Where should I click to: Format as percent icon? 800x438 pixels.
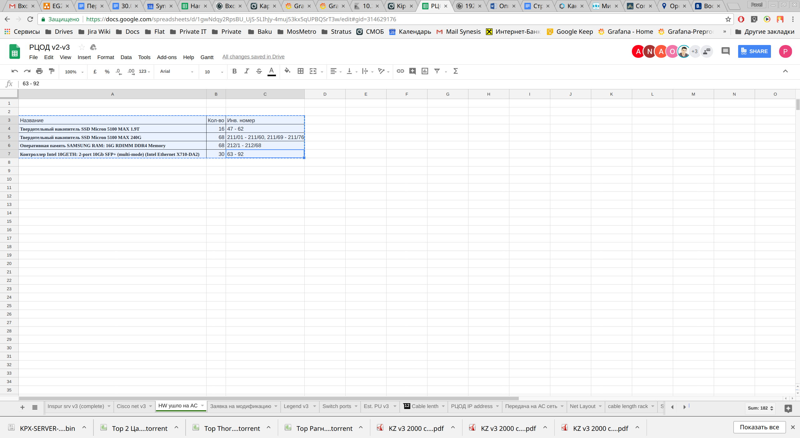click(107, 72)
